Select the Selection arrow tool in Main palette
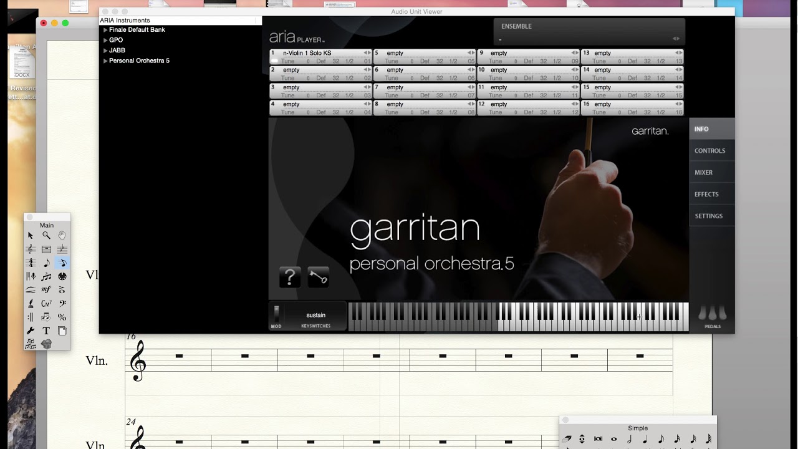Screen dimensions: 798x449 [x=31, y=235]
